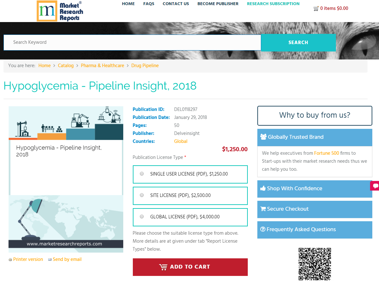Go to the HOME menu item
Viewport: 379px width, 282px height.
click(x=128, y=4)
